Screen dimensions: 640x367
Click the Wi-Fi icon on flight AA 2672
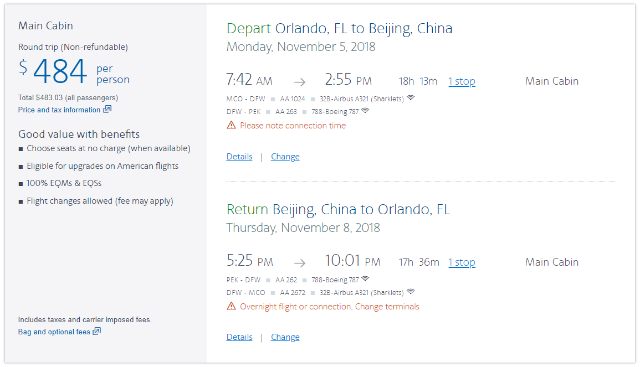click(x=411, y=292)
